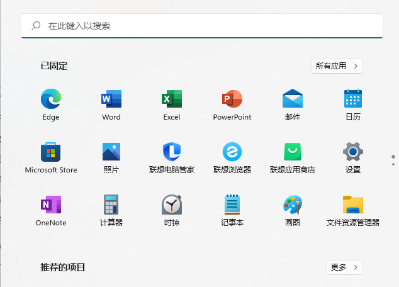The width and height of the screenshot is (399, 287).
Task: Show 所有应用 all apps list
Action: [337, 66]
